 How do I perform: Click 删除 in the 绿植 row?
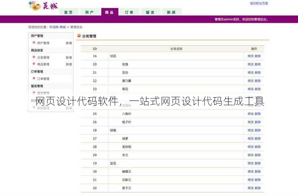click(x=258, y=130)
